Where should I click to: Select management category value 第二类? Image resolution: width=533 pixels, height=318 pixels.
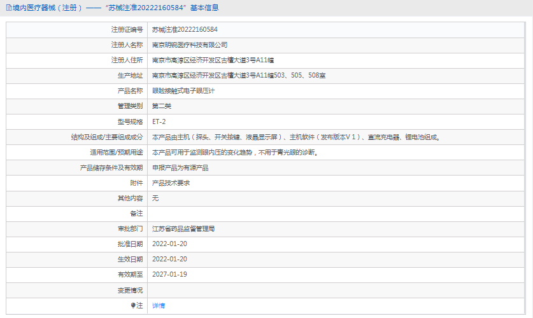click(162, 106)
